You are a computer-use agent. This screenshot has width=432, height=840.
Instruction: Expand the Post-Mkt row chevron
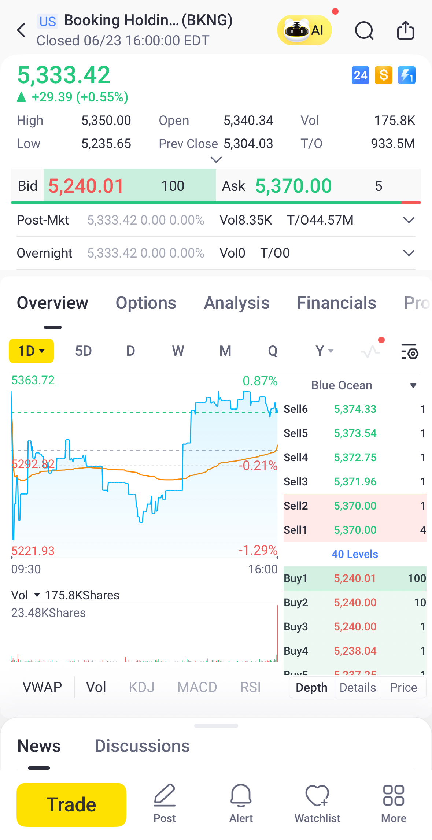(409, 220)
